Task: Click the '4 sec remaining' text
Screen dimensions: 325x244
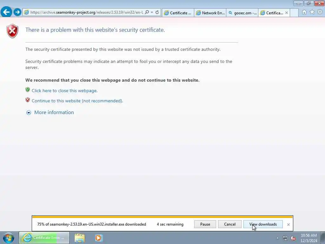Action: click(x=170, y=224)
